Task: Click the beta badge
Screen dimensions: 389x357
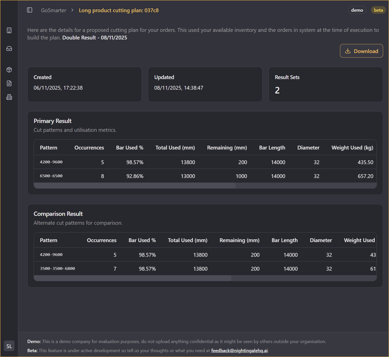Action: (378, 10)
